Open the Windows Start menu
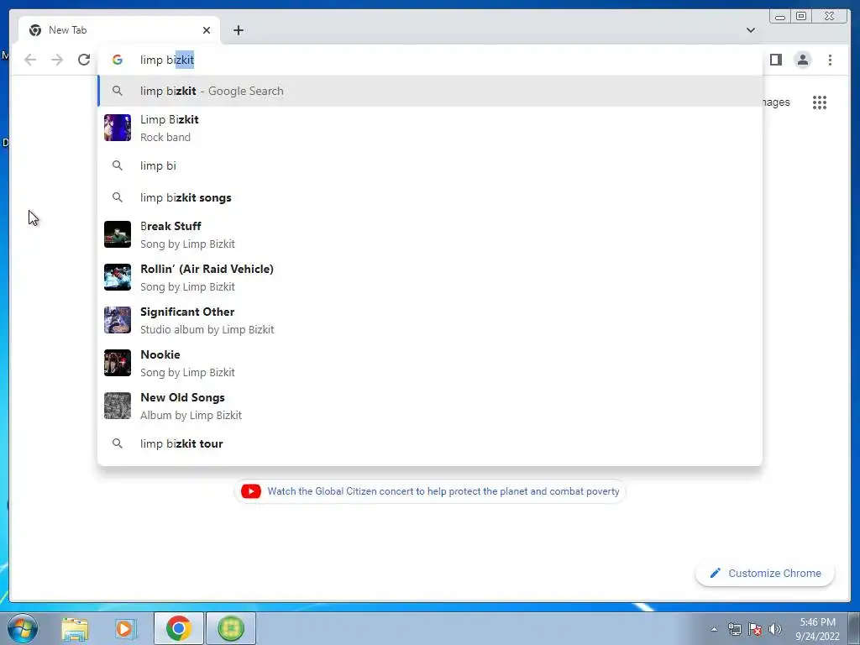860x645 pixels. [x=22, y=628]
